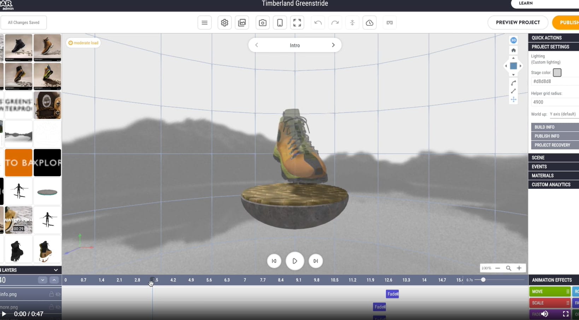Click the magnifier zoom reset icon
Viewport: 579px width, 320px height.
tap(509, 268)
